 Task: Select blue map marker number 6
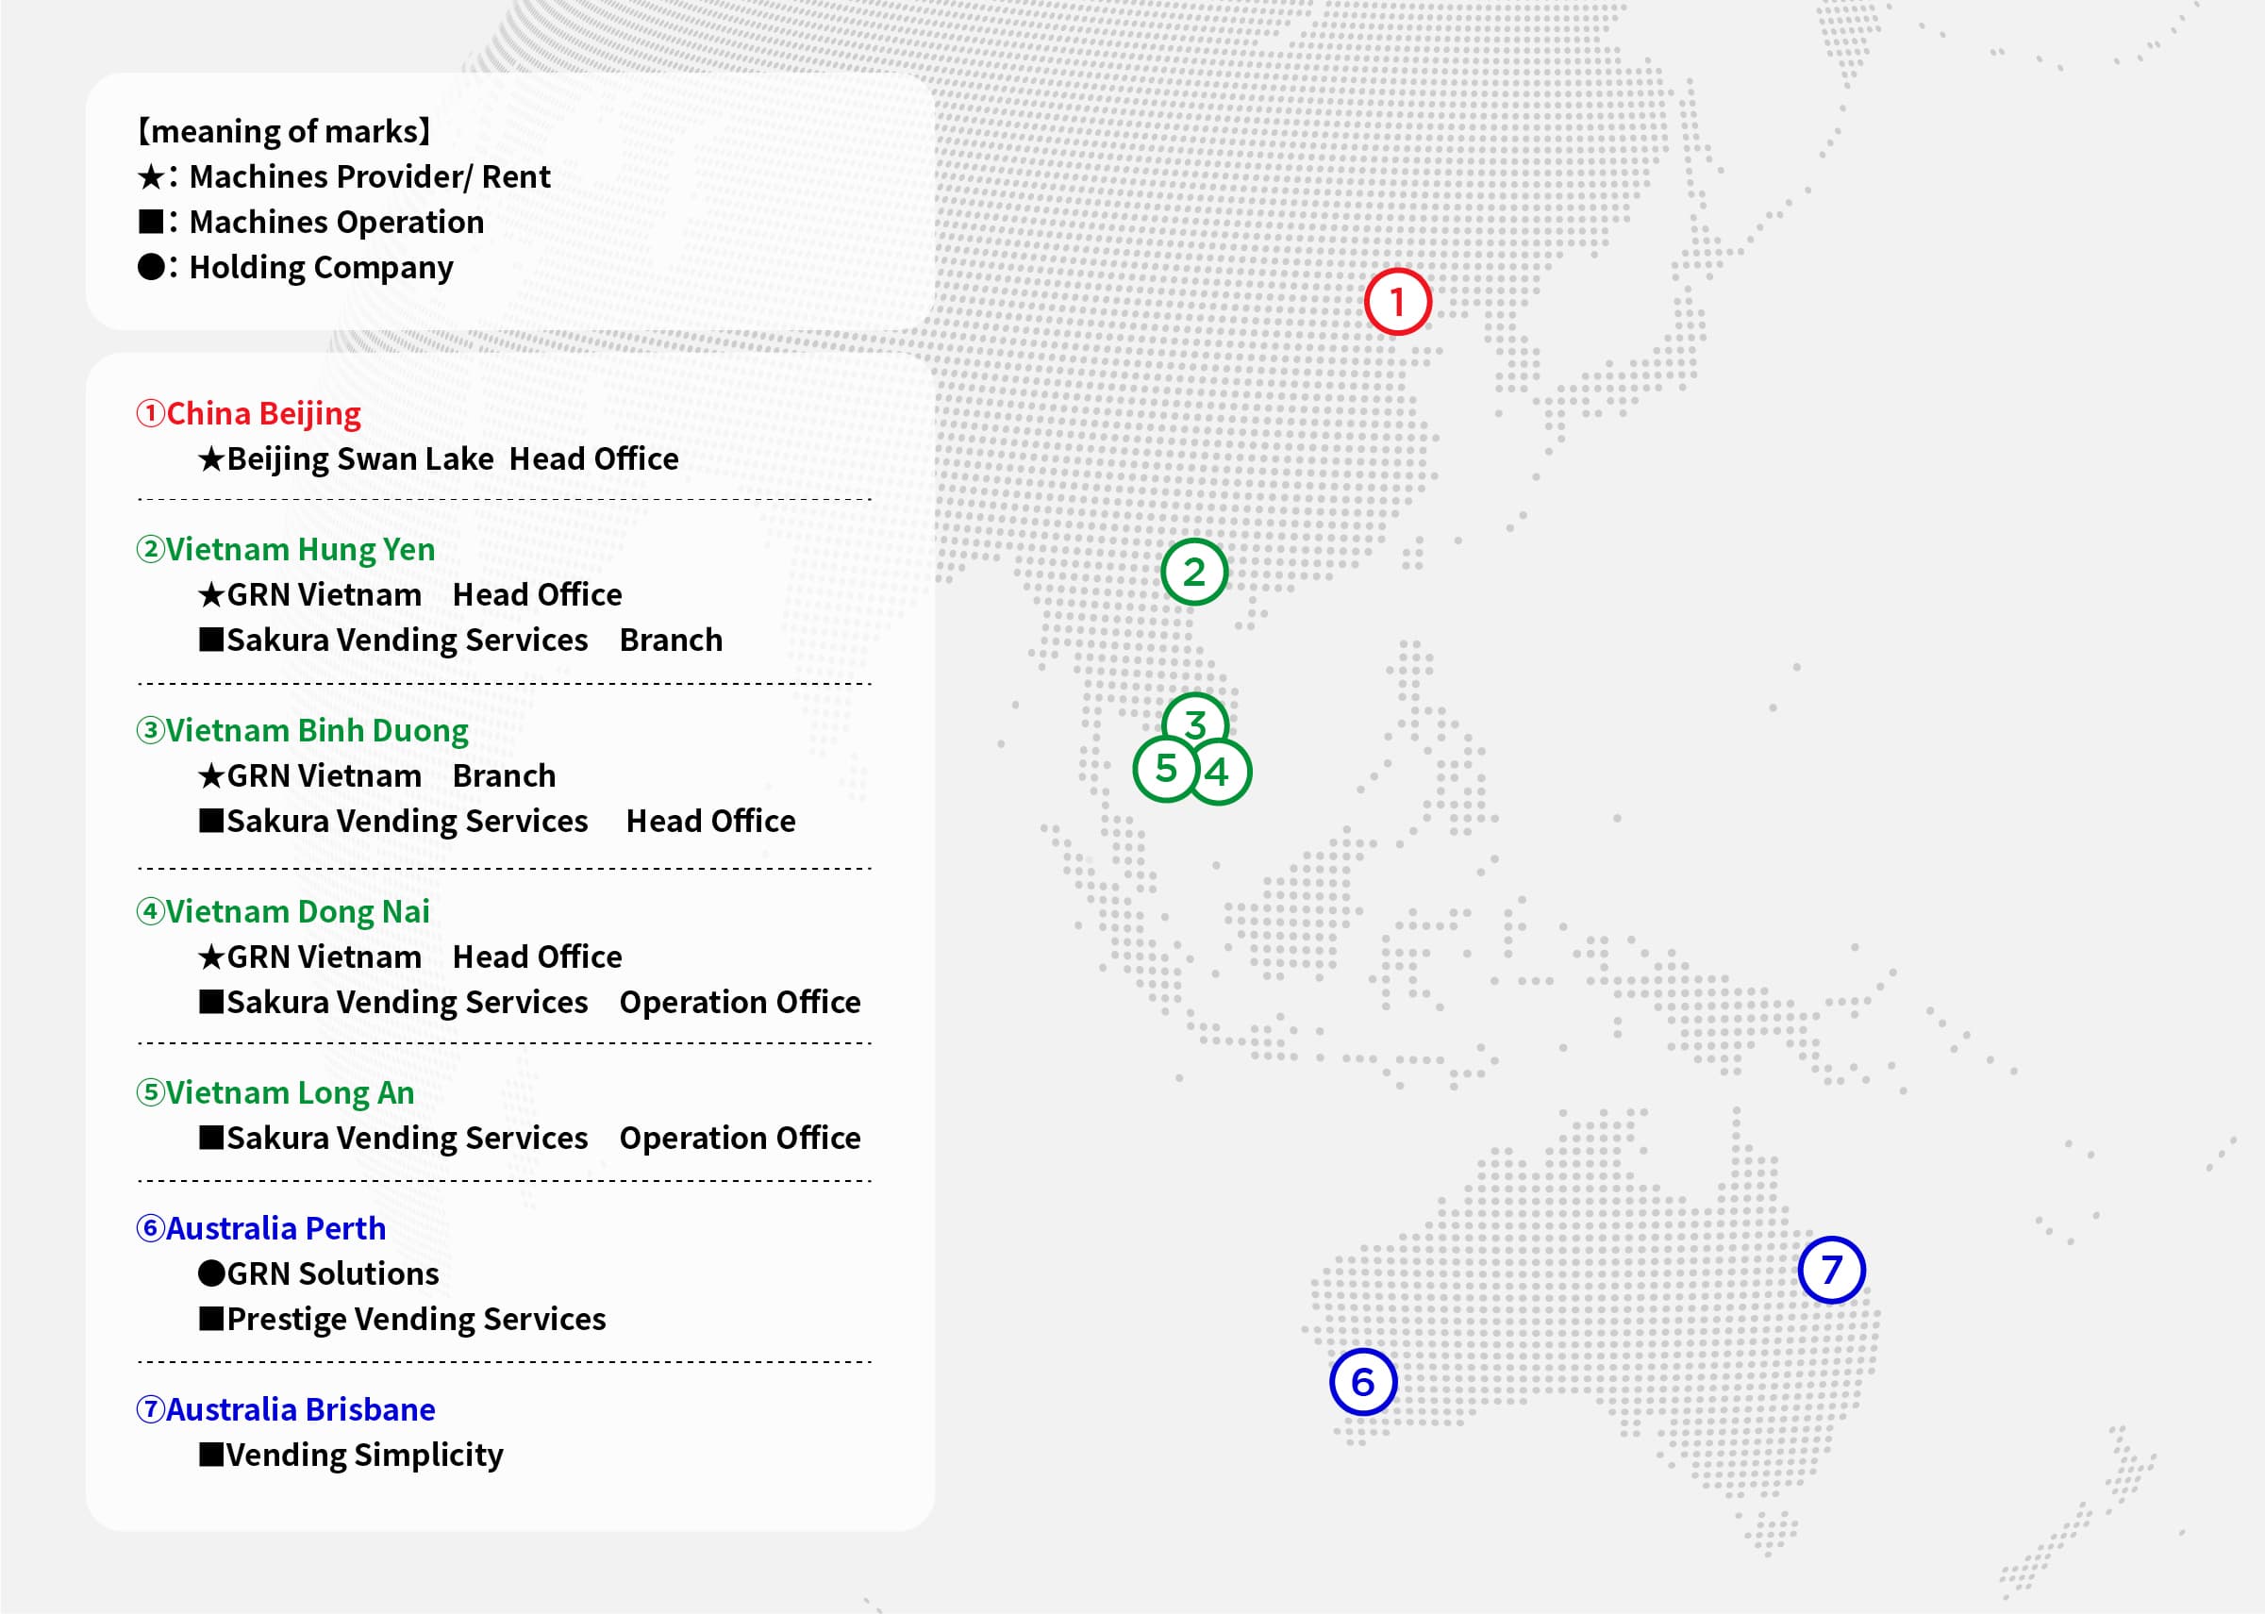pos(1362,1383)
